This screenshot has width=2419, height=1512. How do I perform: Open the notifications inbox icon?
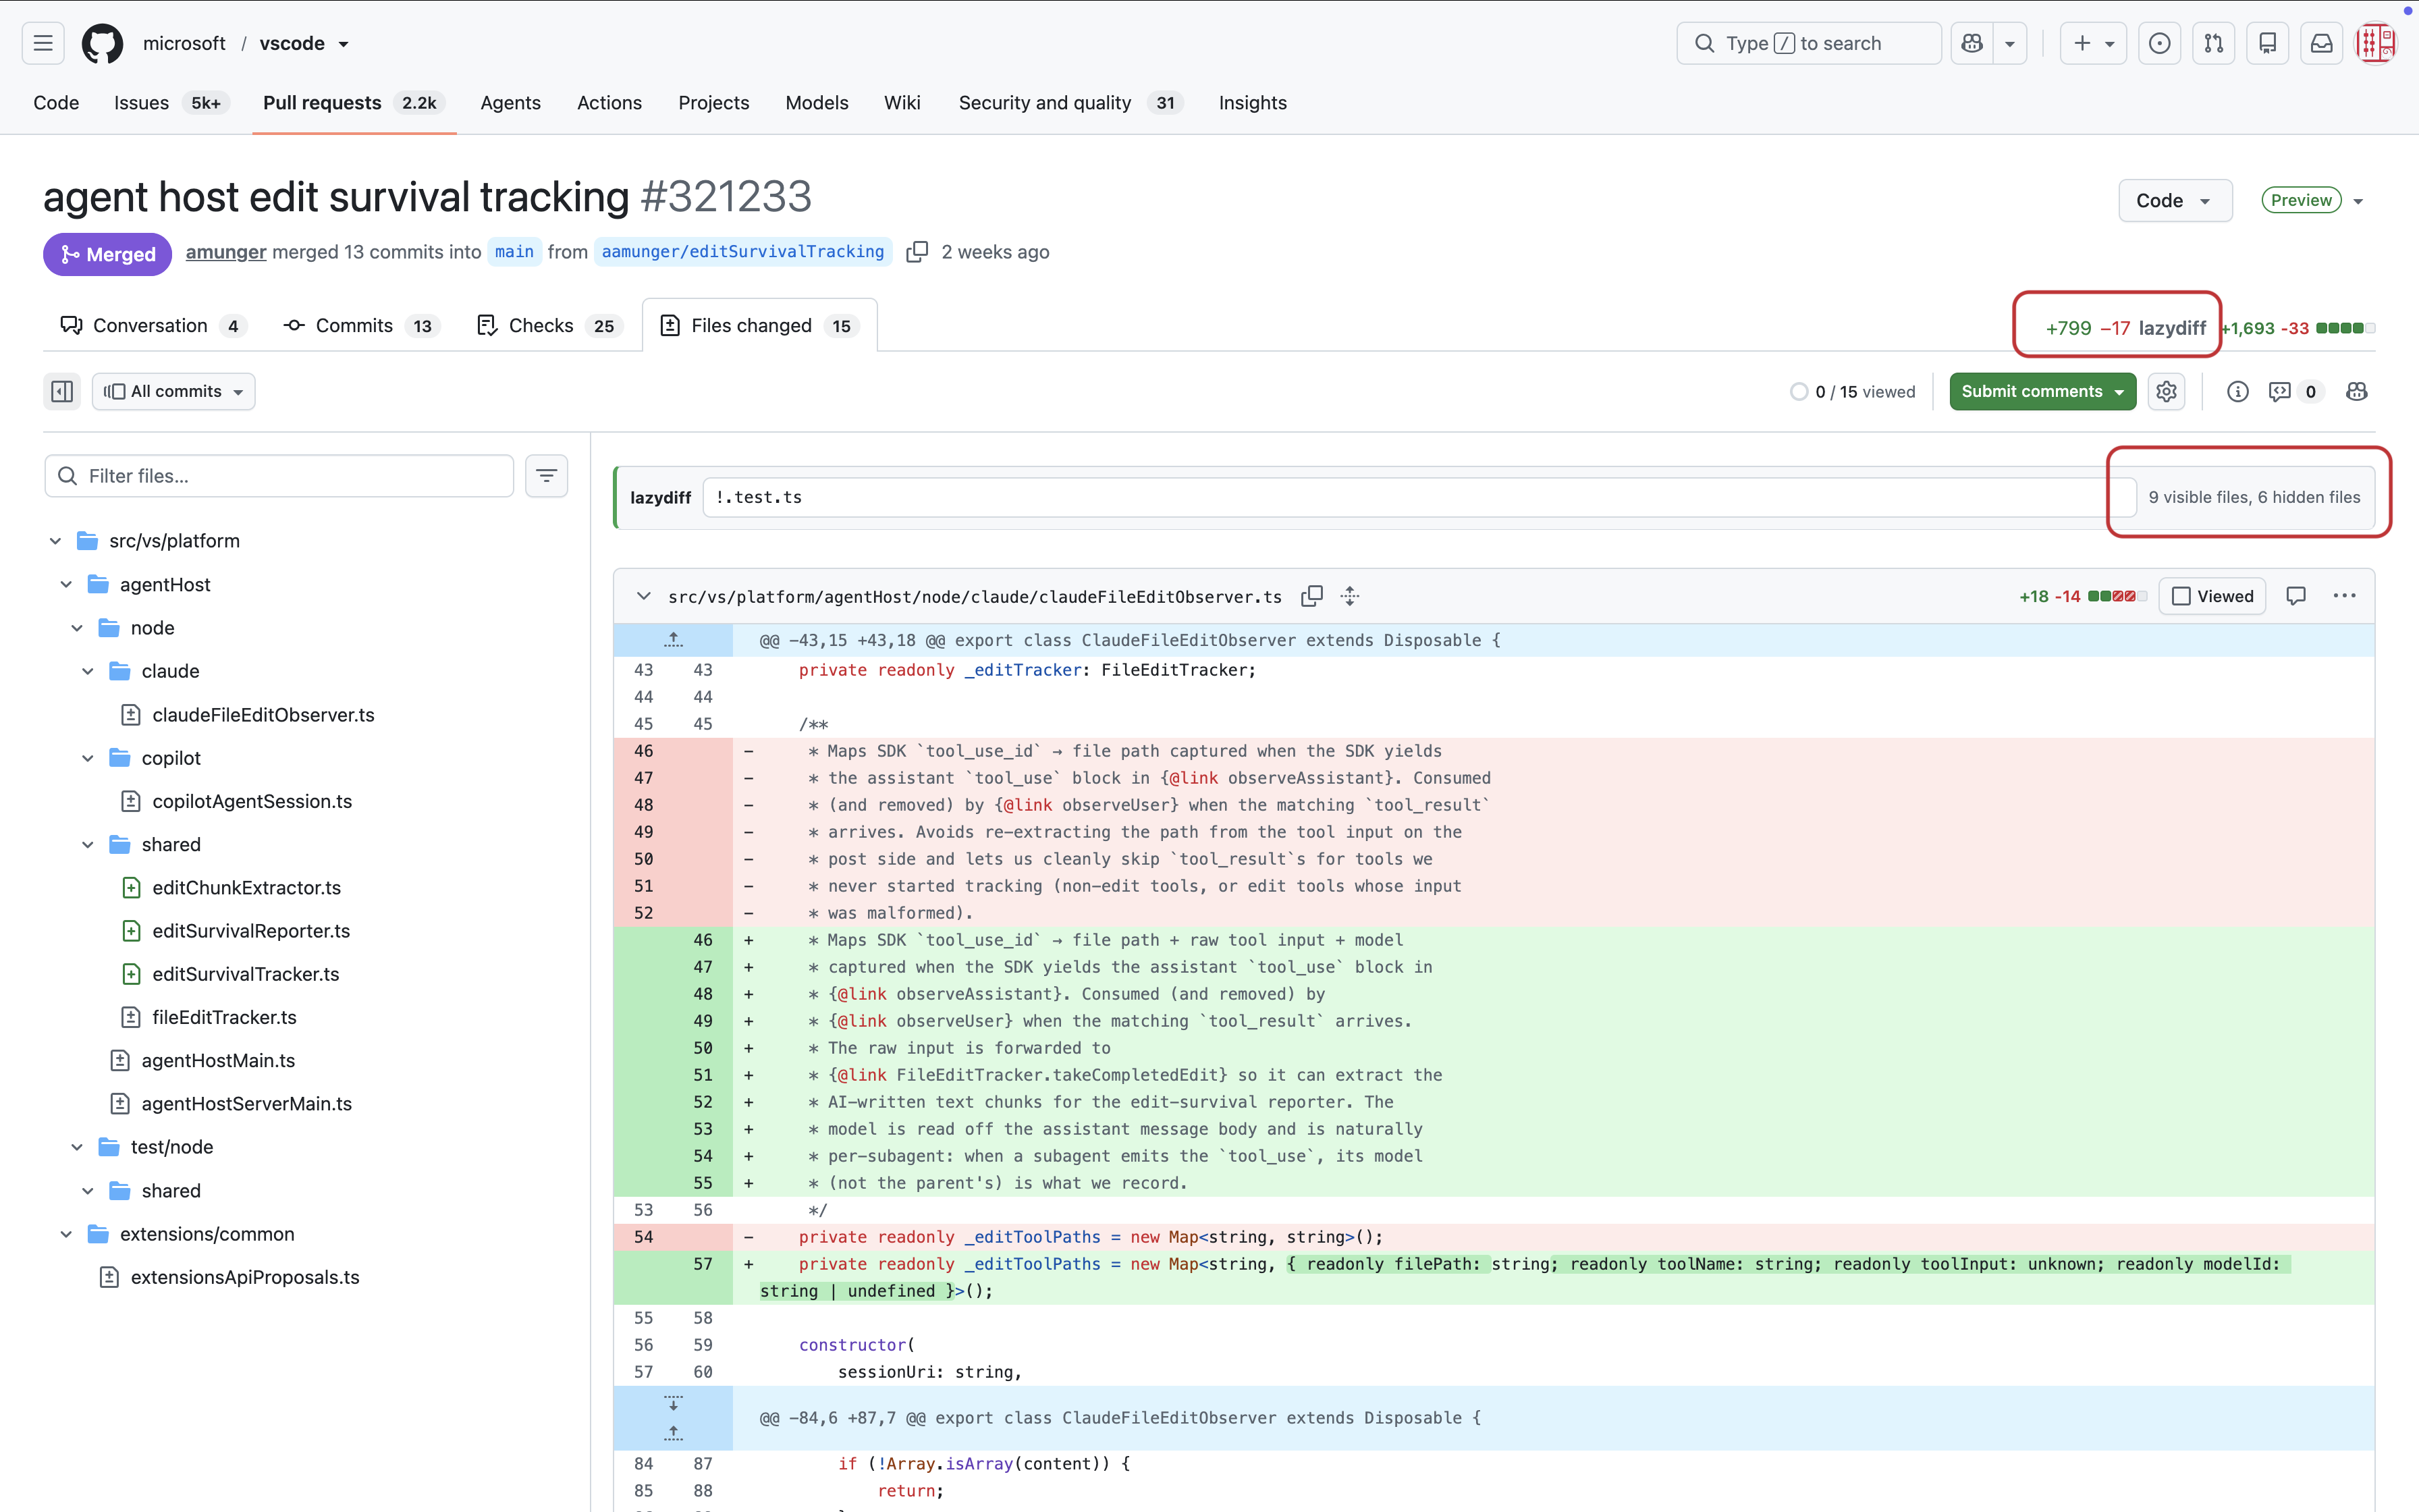click(2322, 43)
